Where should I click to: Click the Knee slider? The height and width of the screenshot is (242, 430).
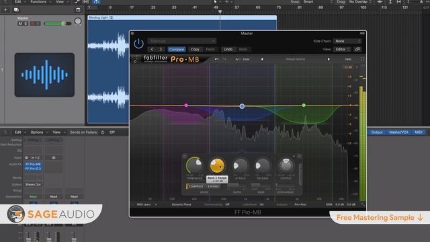261,186
